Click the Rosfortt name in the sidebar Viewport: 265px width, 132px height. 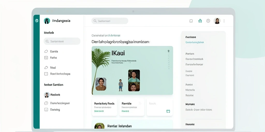tap(55, 95)
